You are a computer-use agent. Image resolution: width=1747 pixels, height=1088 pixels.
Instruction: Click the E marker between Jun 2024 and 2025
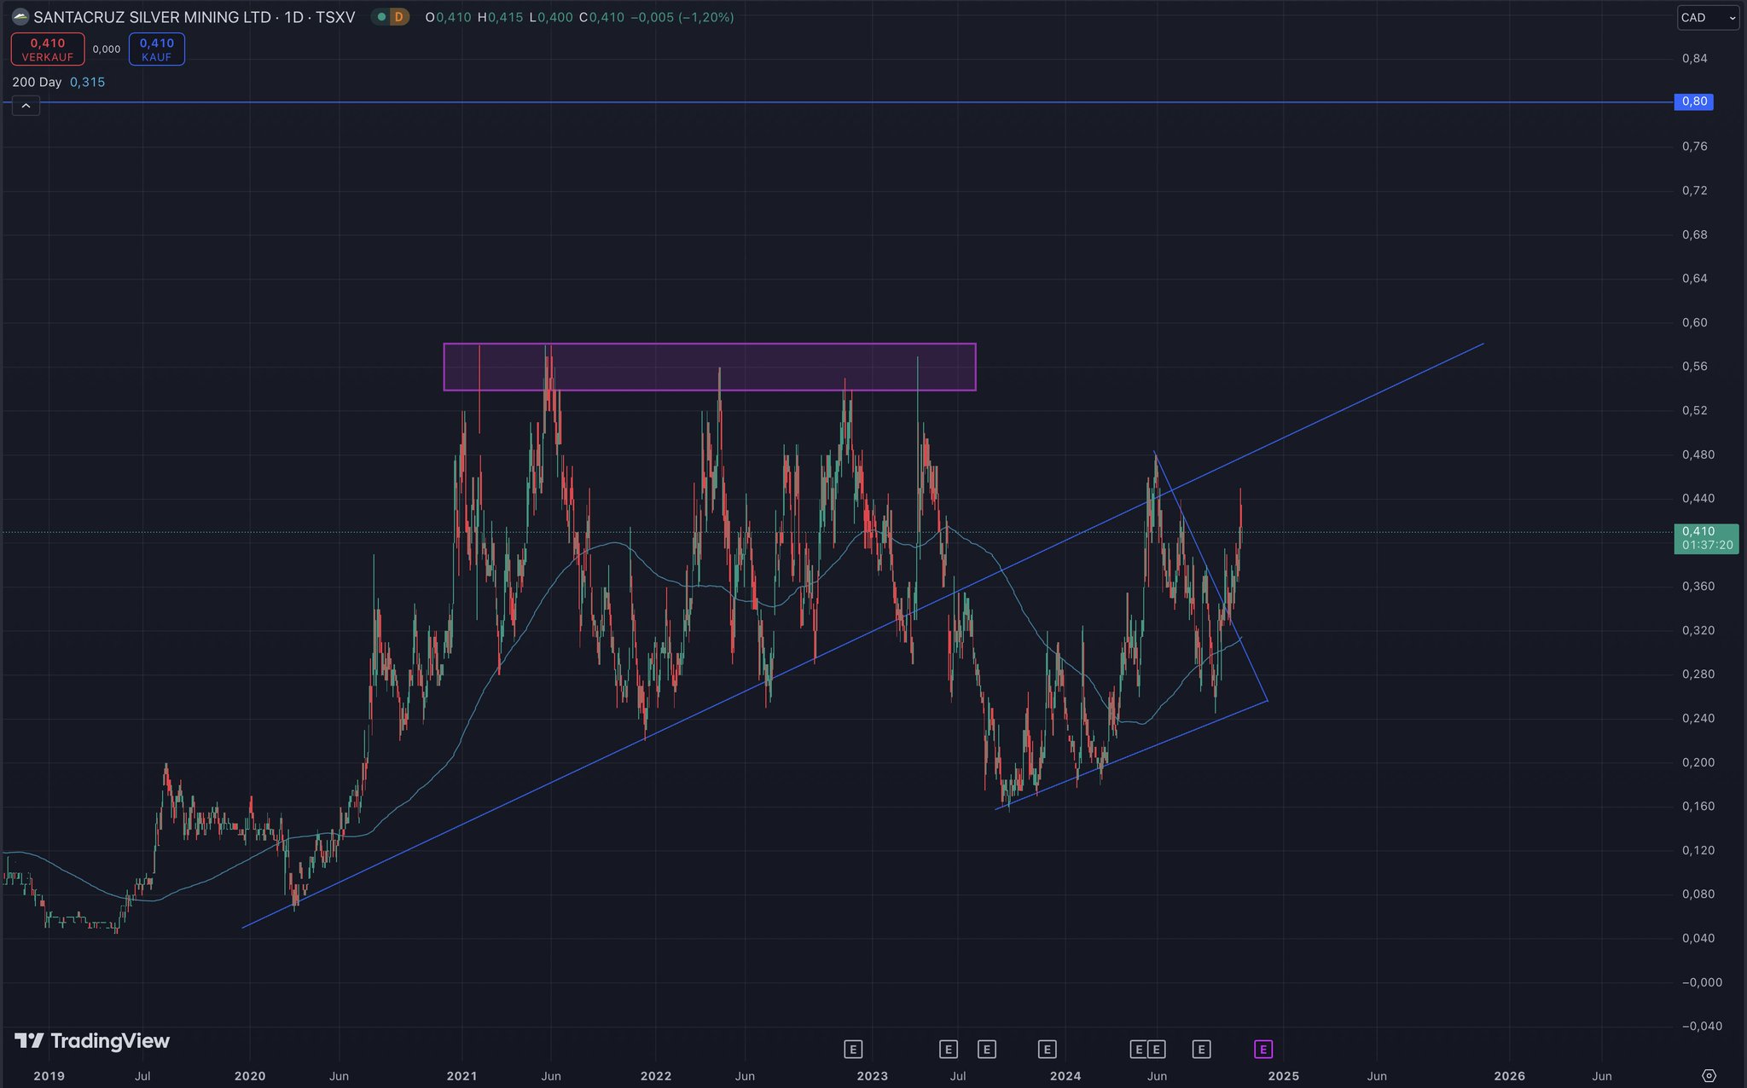(x=1201, y=1050)
